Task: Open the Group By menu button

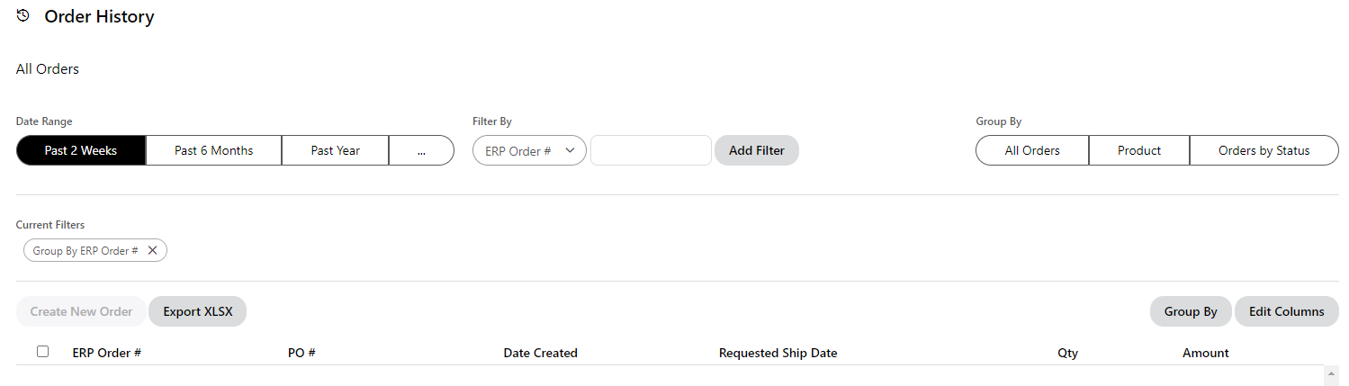Action: pyautogui.click(x=1190, y=312)
